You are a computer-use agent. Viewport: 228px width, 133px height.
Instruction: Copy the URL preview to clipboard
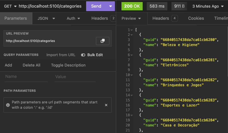click(103, 41)
